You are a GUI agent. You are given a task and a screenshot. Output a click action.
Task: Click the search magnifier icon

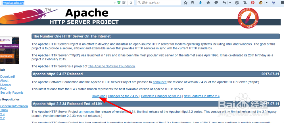[139, 3]
